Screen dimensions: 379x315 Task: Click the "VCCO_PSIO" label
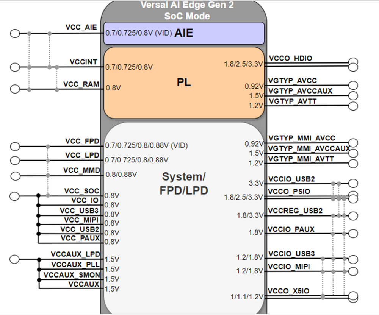coord(289,192)
